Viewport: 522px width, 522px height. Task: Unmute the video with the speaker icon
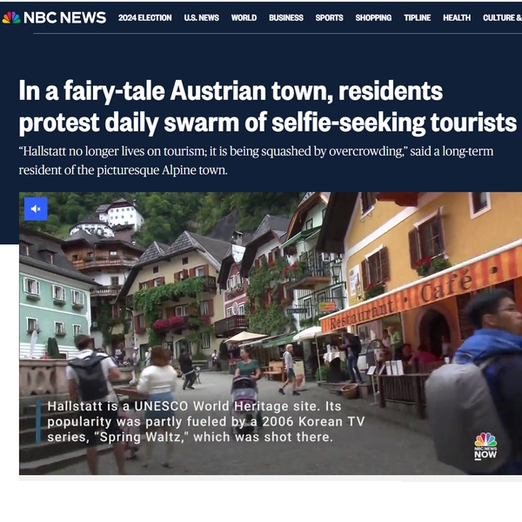coord(36,209)
